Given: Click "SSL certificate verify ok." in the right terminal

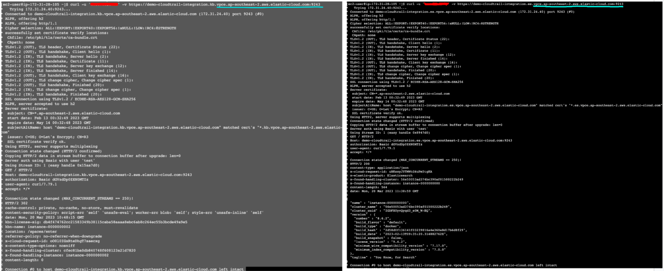Looking at the screenshot, I should point(377,113).
